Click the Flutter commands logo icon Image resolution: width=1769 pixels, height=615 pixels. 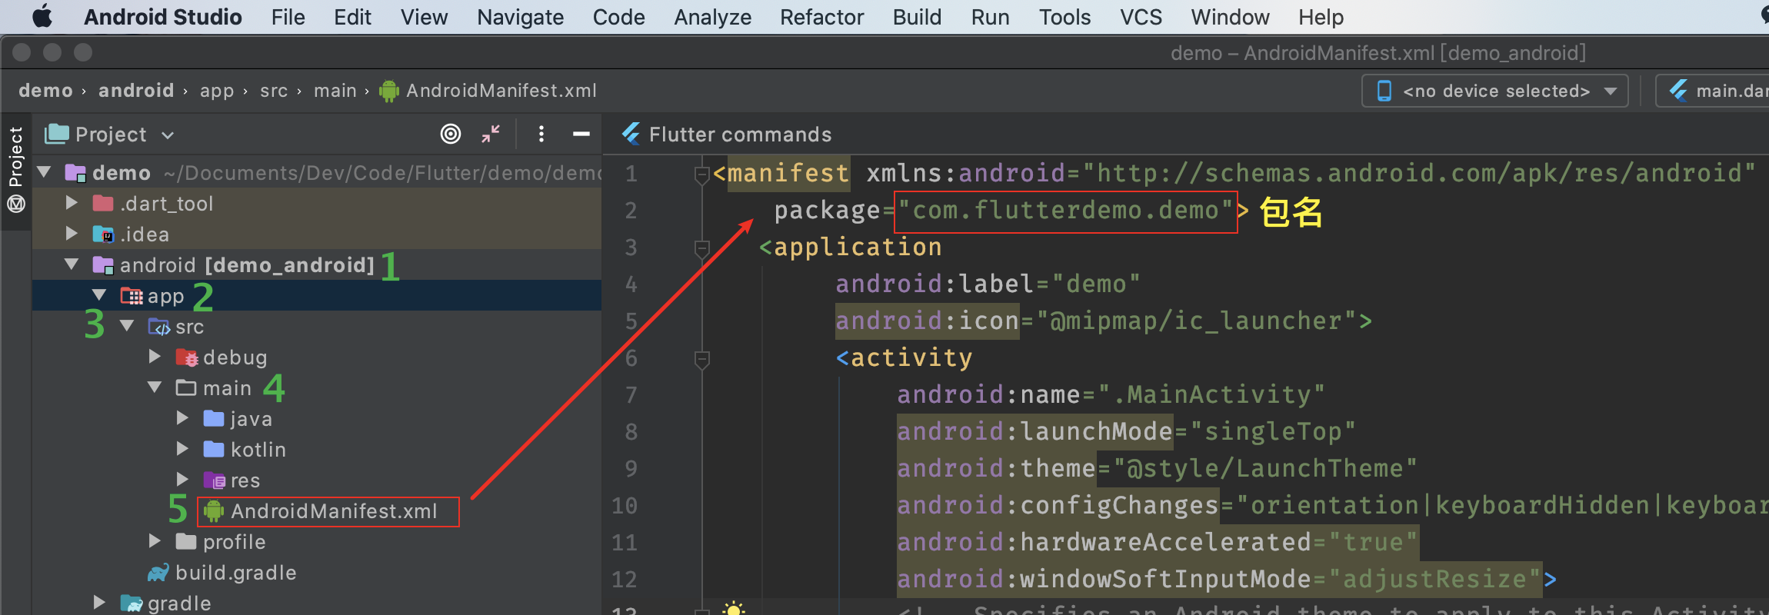click(x=631, y=134)
